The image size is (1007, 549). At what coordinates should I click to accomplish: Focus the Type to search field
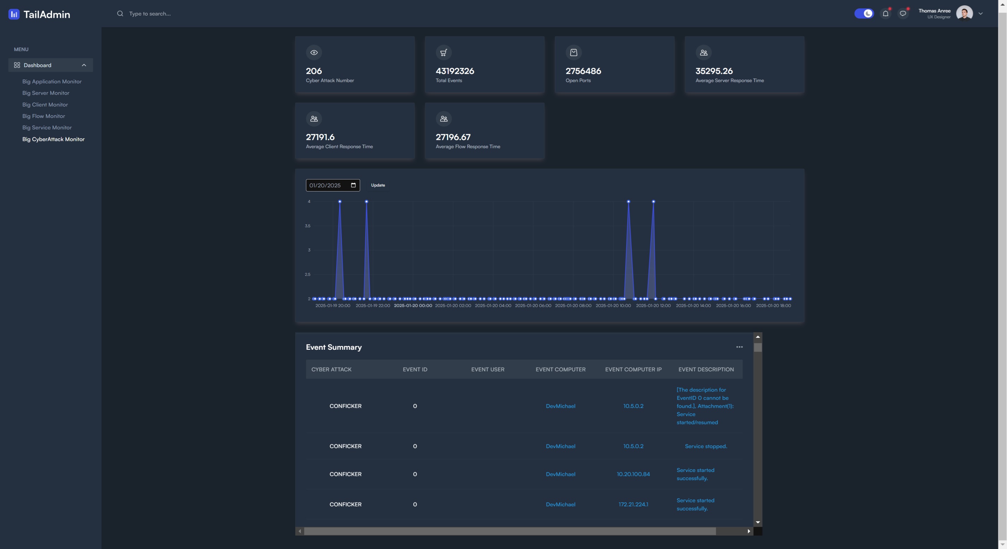pos(150,14)
